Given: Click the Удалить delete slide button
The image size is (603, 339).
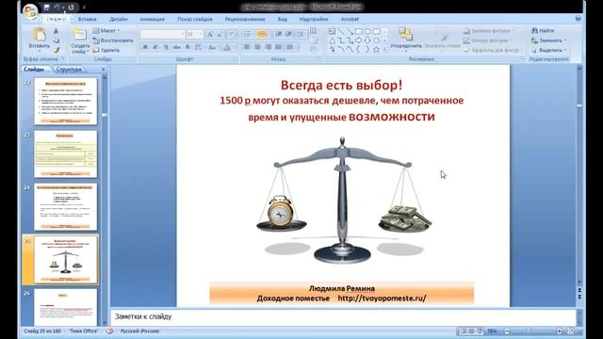Looking at the screenshot, I should 106,50.
